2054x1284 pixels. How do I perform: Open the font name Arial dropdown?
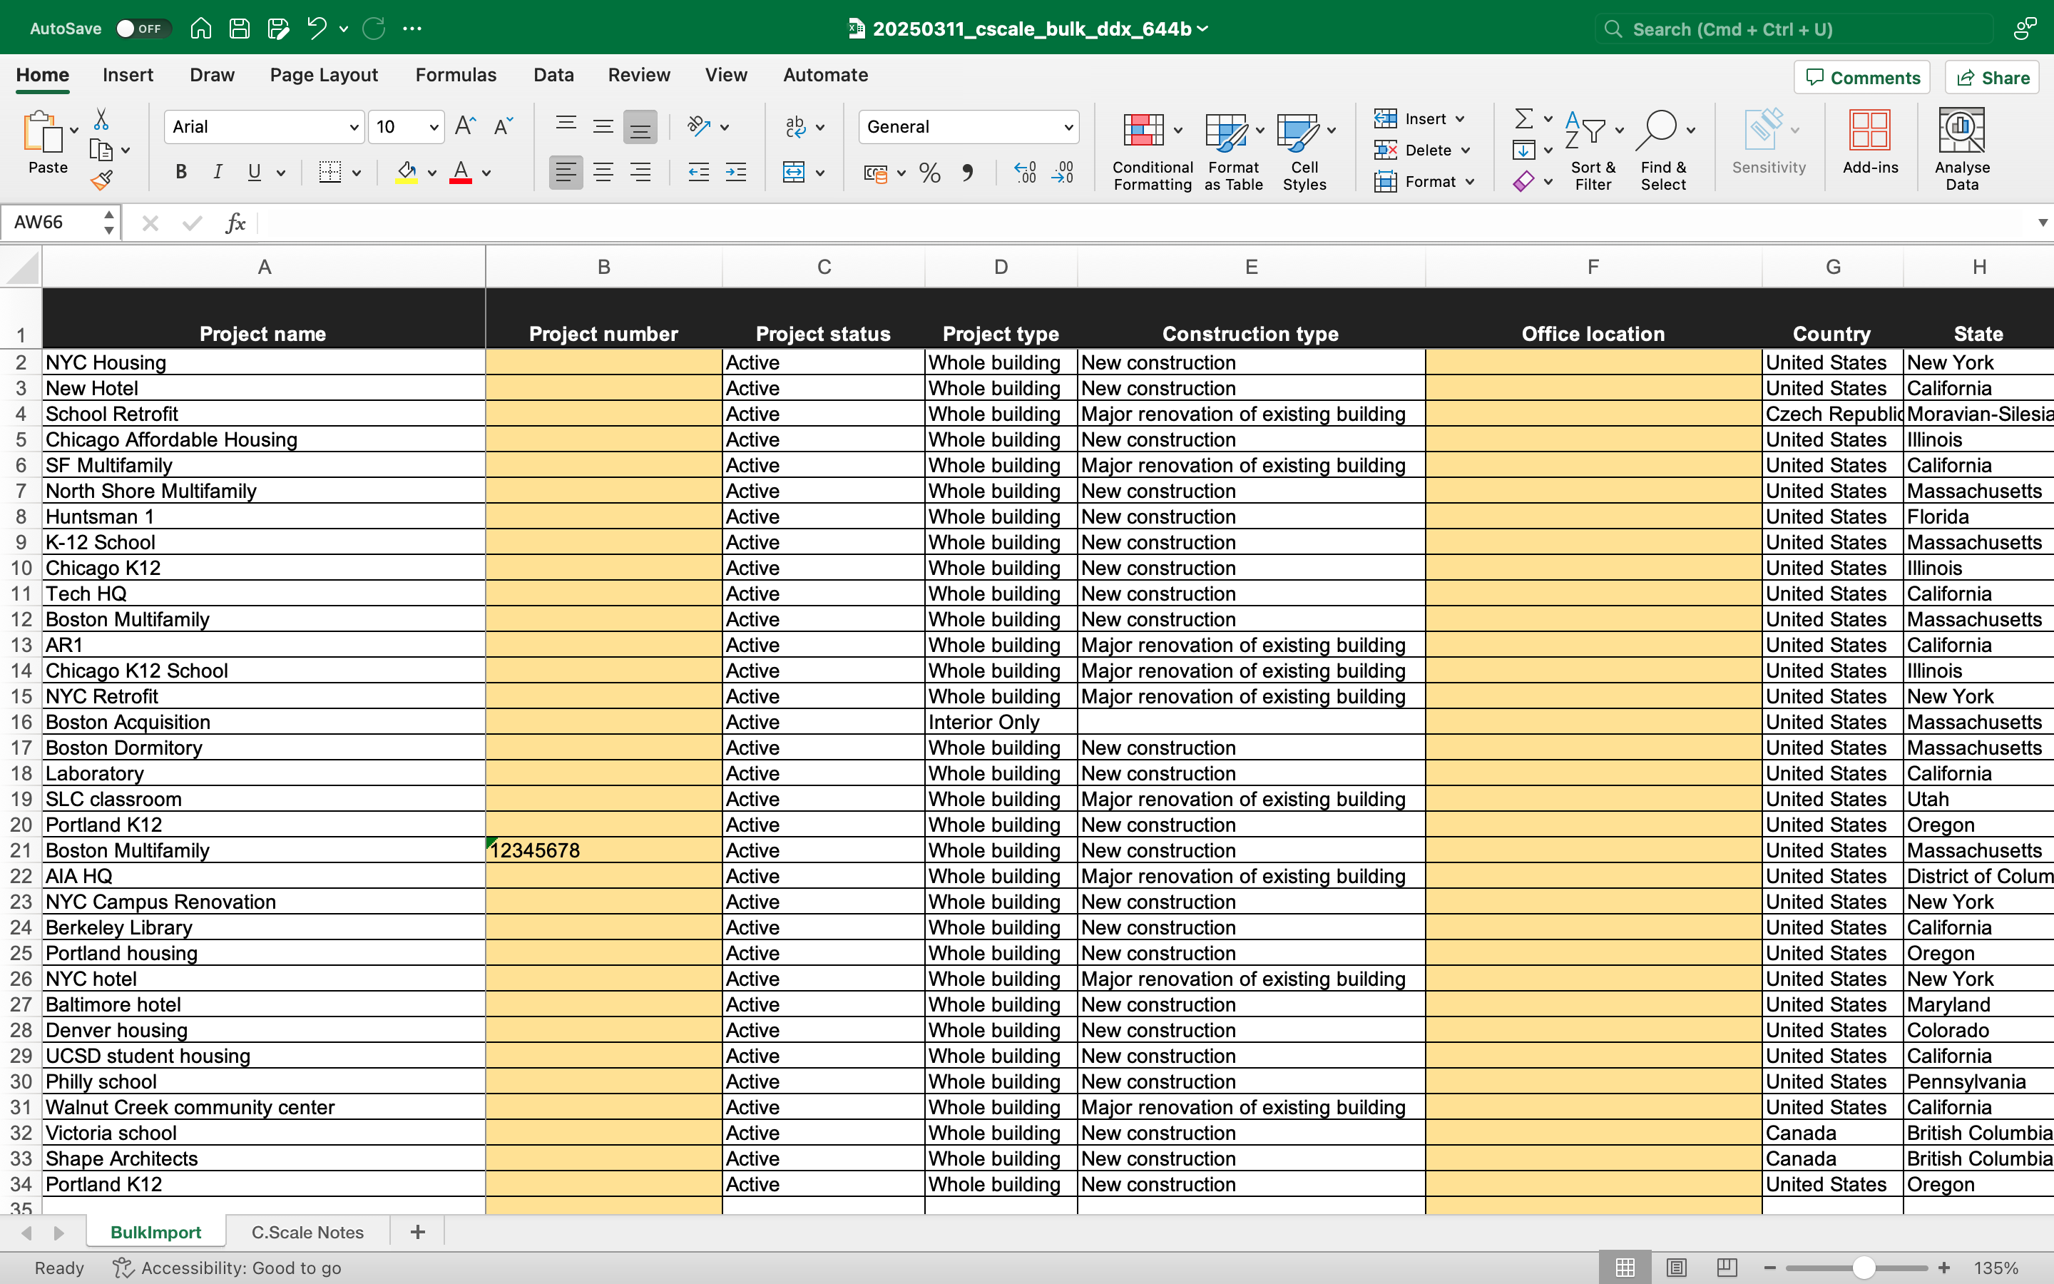pyautogui.click(x=354, y=128)
